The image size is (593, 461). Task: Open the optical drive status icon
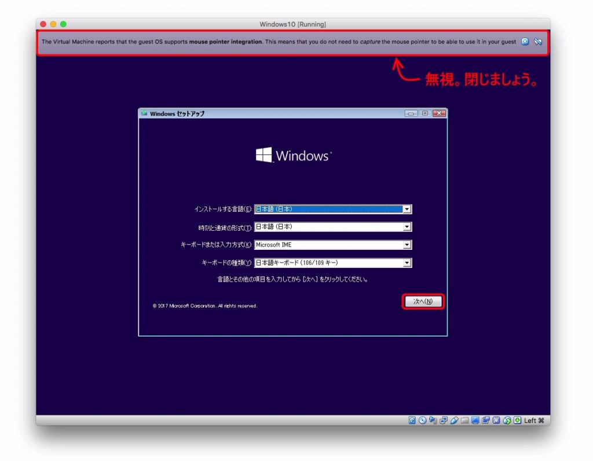point(422,420)
